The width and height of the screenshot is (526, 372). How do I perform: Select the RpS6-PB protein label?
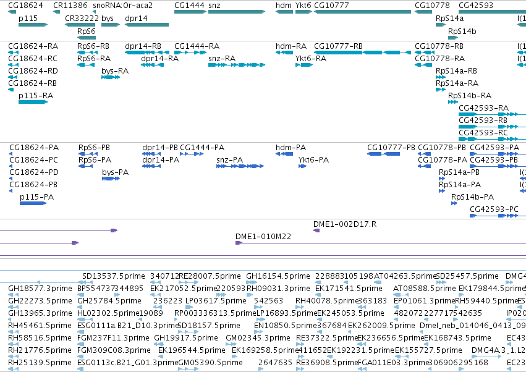coord(94,148)
